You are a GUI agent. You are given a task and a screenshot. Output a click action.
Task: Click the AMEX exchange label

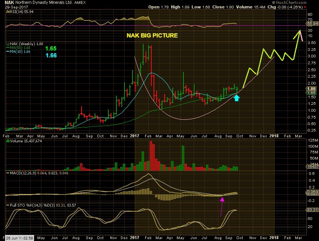[x=80, y=3]
